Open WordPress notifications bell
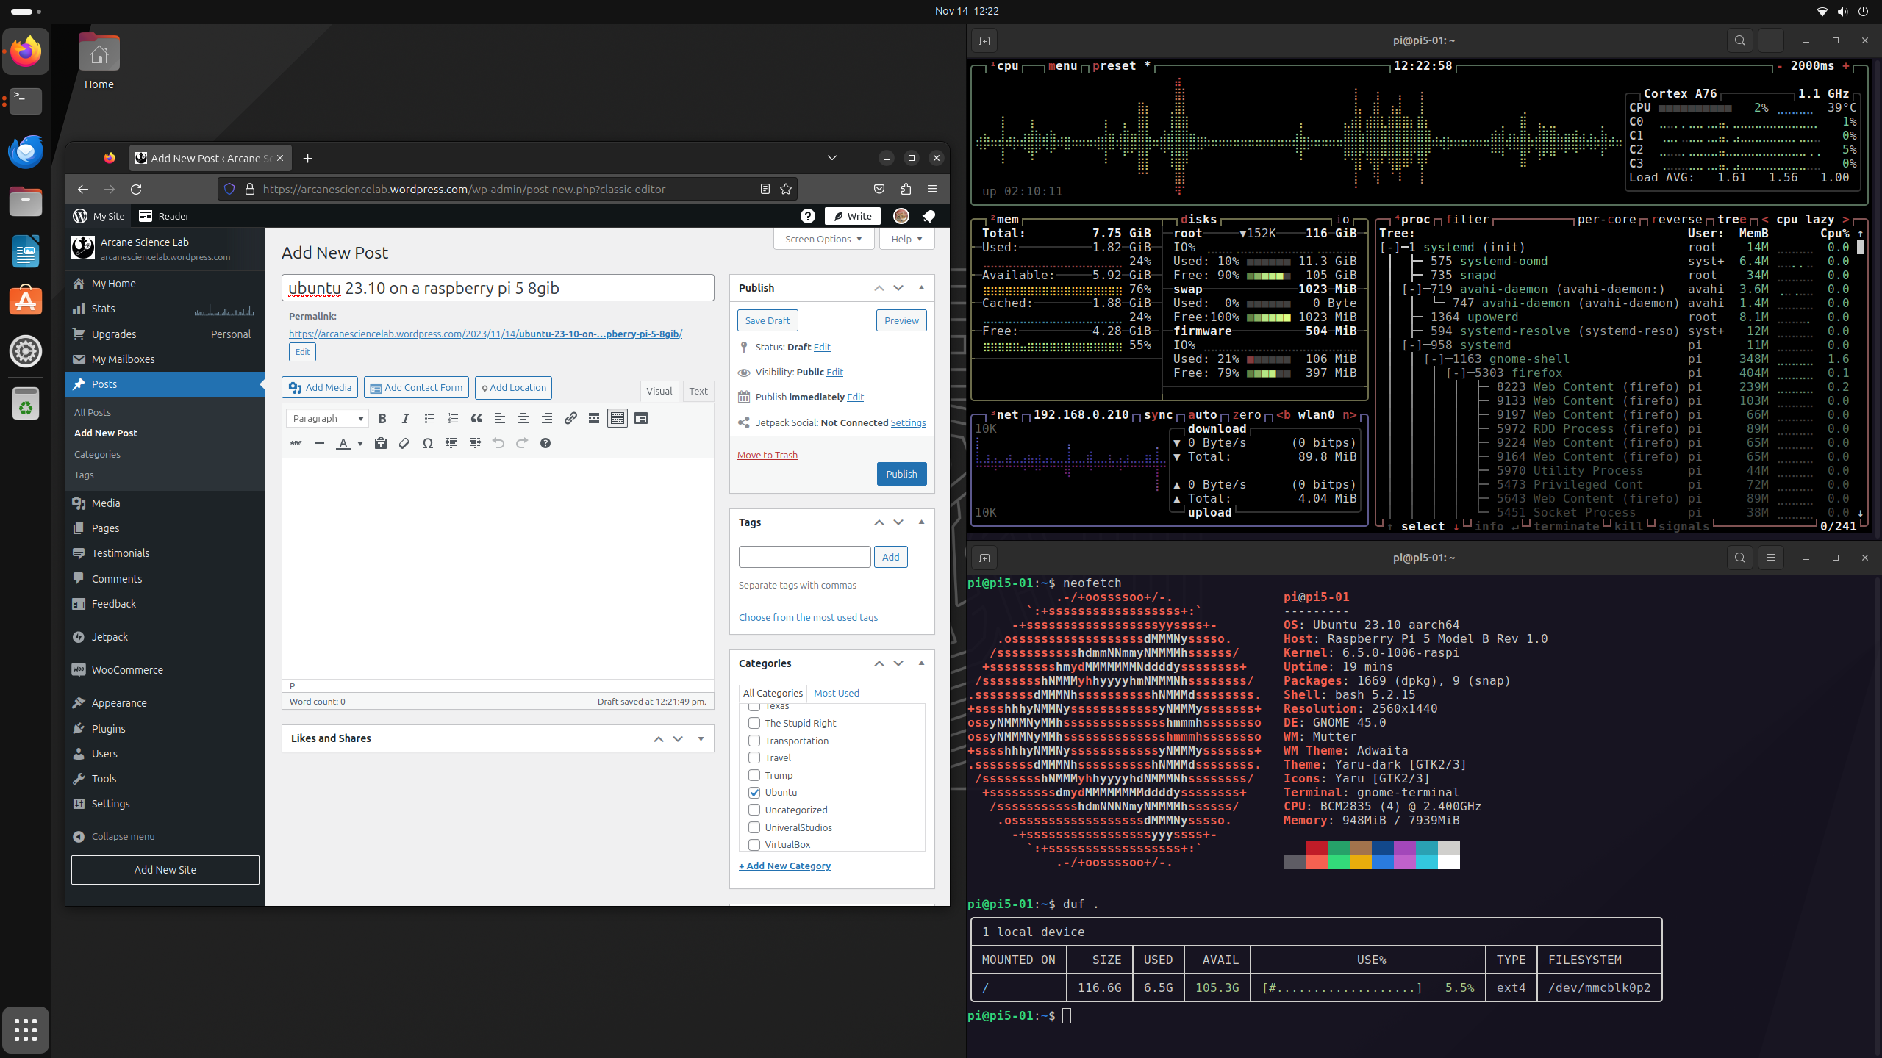1882x1058 pixels. (929, 216)
